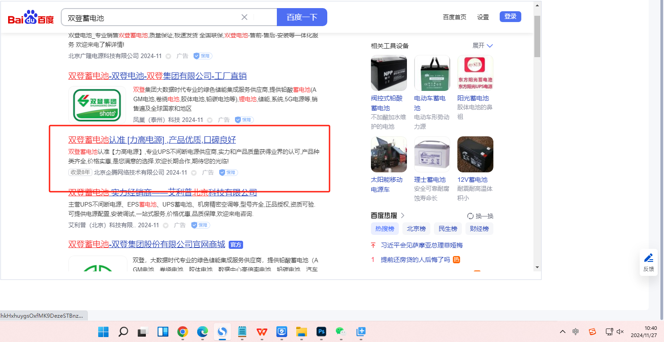Launch WeChat from the taskbar
Screen dimensions: 664x342
pos(340,332)
